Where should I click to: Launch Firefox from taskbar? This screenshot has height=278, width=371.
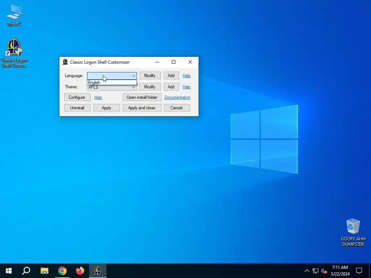[80, 271]
